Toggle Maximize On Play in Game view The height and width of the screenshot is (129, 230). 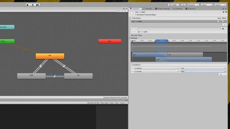[93, 103]
